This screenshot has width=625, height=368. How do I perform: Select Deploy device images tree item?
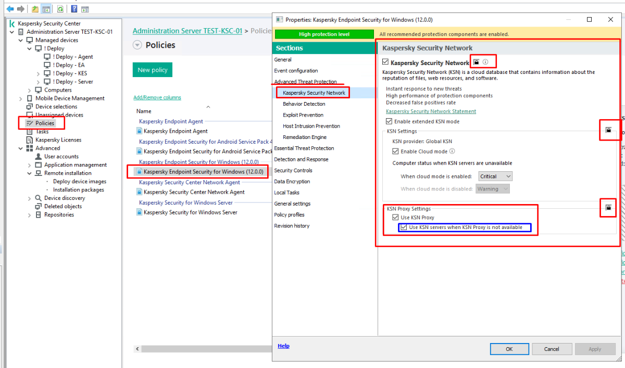click(79, 182)
